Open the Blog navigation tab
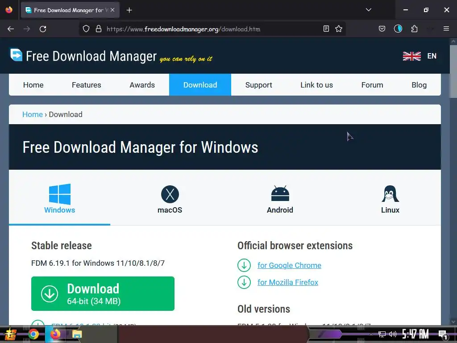Screen dimensions: 457x343 [x=419, y=85]
